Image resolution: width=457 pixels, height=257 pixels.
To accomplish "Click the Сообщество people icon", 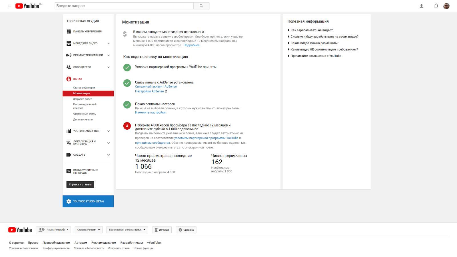I will point(69,67).
